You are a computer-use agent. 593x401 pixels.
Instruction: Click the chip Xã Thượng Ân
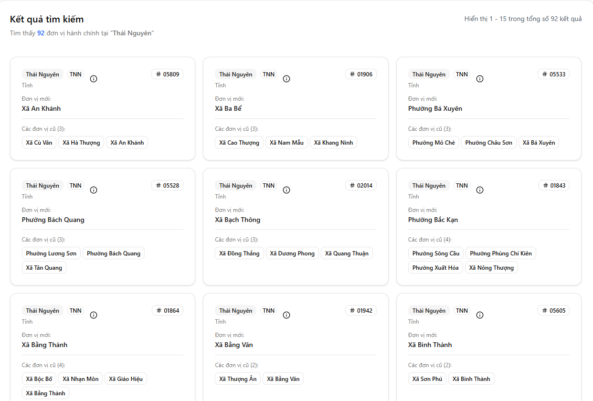pos(238,379)
